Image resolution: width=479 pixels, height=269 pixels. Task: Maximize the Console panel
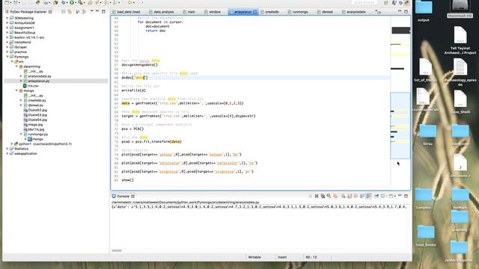[406, 196]
